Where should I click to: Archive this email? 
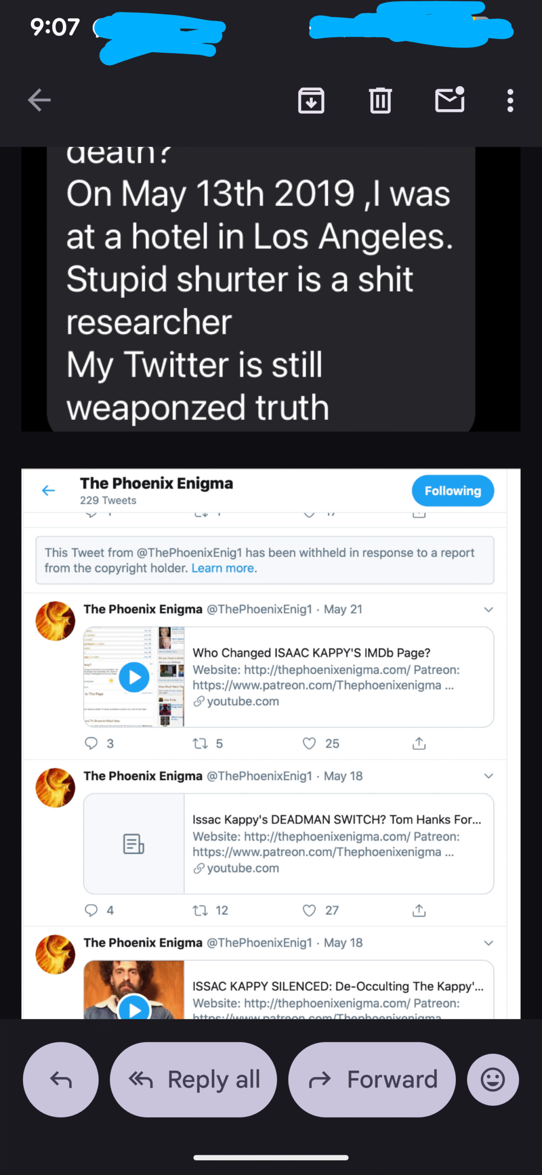point(311,100)
